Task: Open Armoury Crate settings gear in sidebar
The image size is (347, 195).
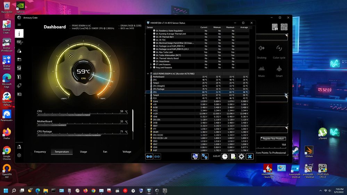Action: 19,155
